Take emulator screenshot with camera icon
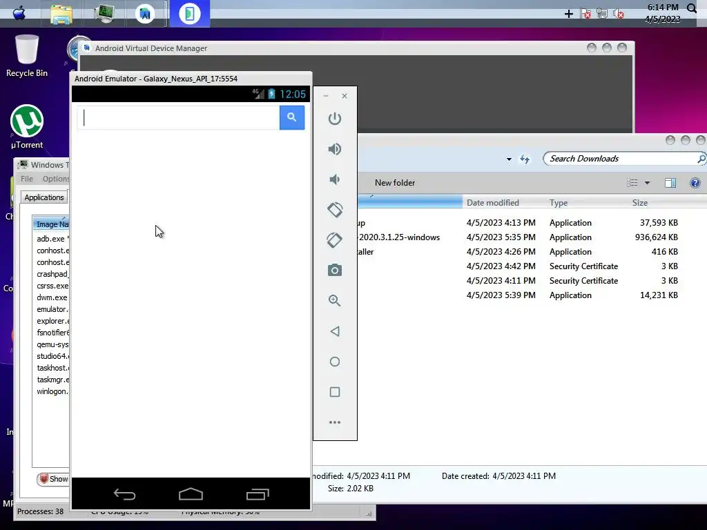This screenshot has height=530, width=707. tap(335, 271)
